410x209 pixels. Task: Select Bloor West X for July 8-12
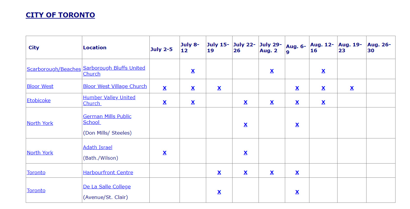click(193, 88)
